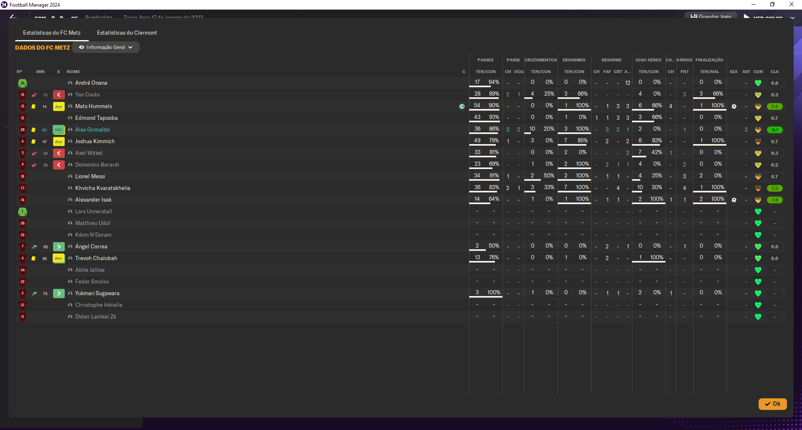Click Álex Grimaldo's HdJ badge
The height and width of the screenshot is (430, 802).
59,130
